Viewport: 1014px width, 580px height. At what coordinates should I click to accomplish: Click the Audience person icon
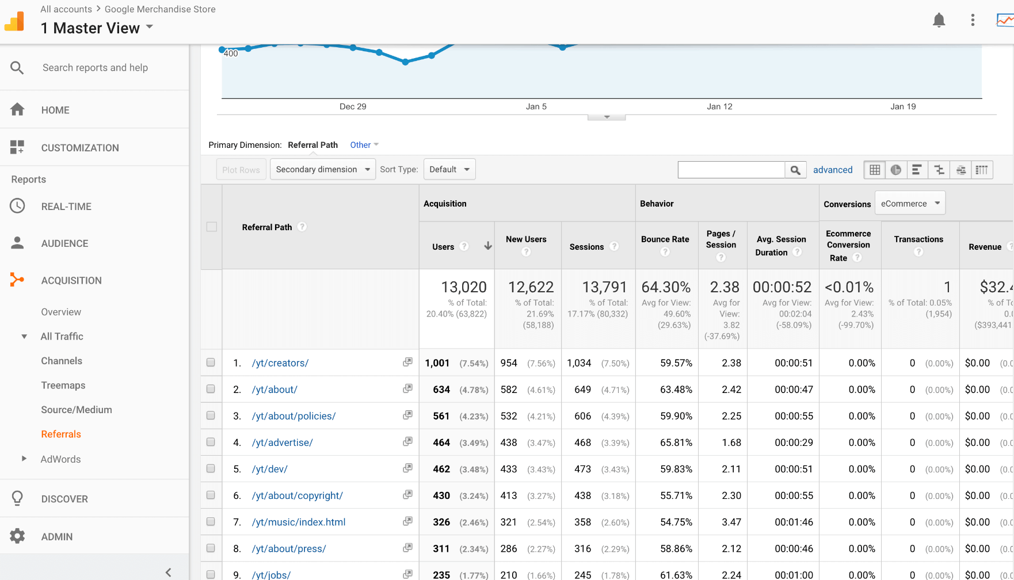coord(17,243)
